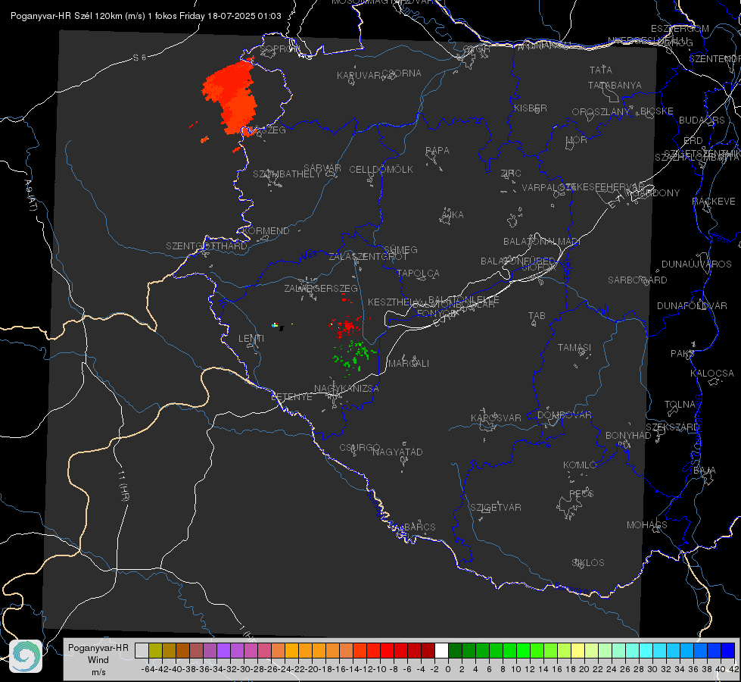The image size is (741, 682).
Task: Click the TATABANYA city label
Action: coord(615,85)
